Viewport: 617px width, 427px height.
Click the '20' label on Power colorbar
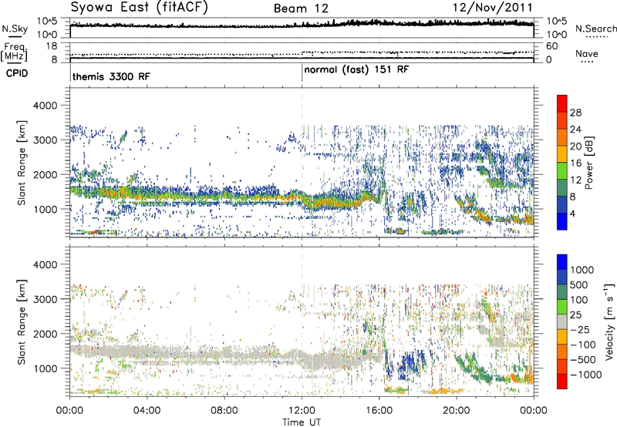tap(575, 146)
